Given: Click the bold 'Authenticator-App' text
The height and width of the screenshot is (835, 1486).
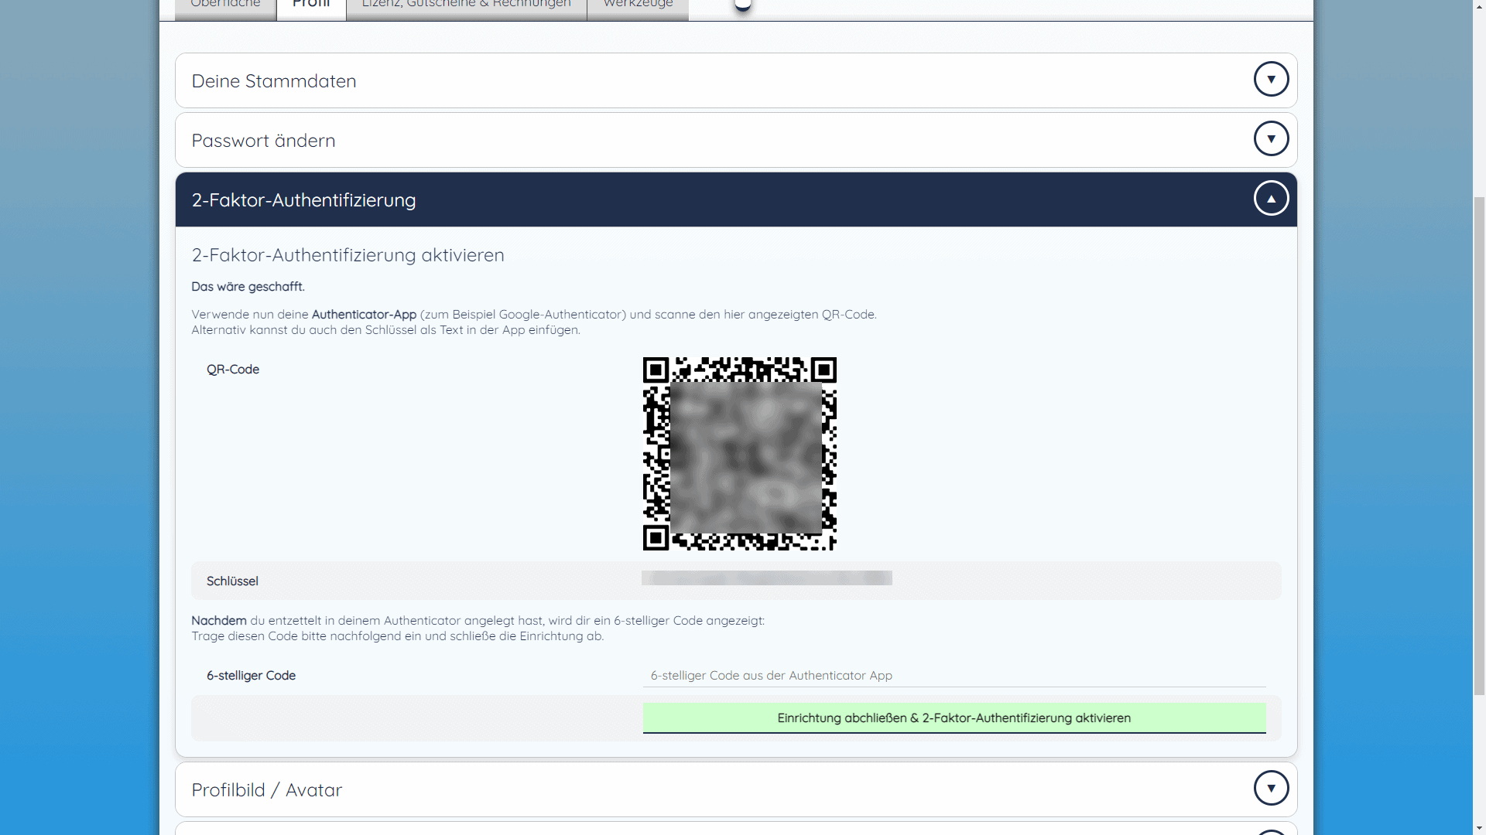Looking at the screenshot, I should coord(364,315).
